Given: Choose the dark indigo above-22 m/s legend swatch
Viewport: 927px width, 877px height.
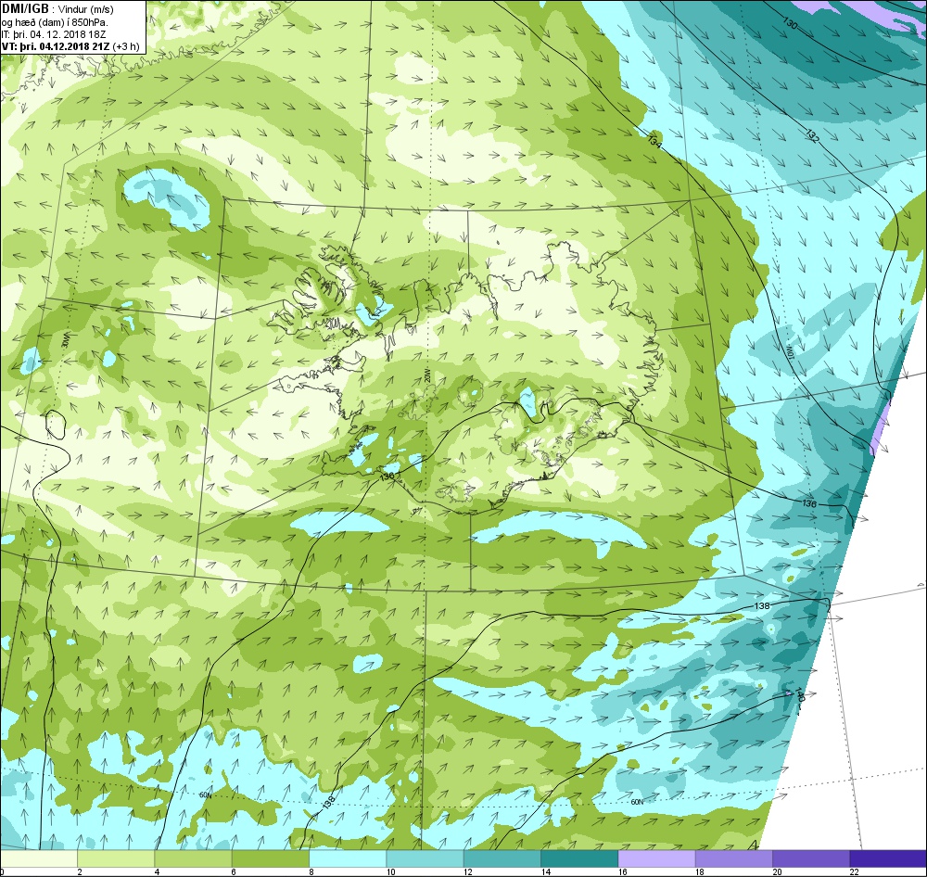Looking at the screenshot, I should [888, 858].
